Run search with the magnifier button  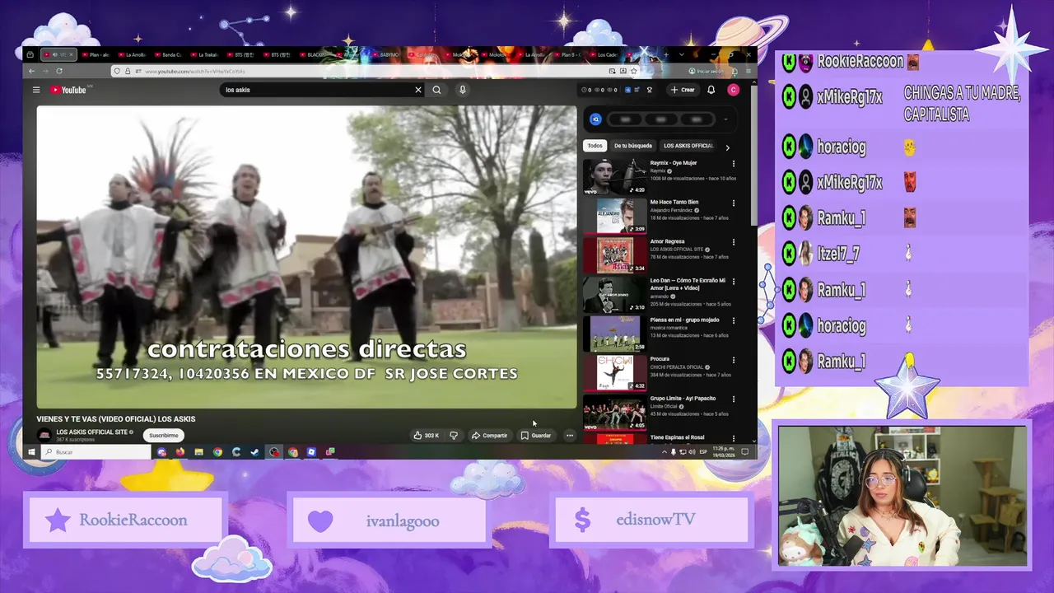point(436,90)
